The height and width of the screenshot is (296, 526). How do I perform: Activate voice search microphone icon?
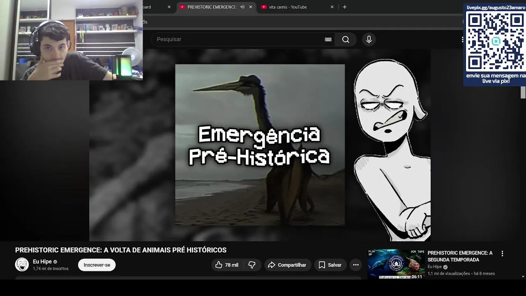tap(369, 39)
